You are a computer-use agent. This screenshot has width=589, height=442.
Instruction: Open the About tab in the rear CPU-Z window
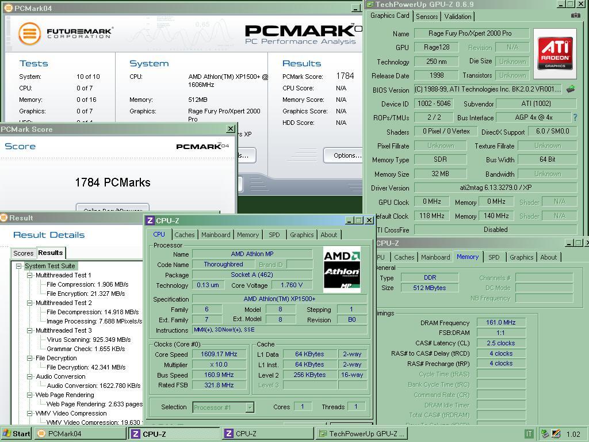548,257
